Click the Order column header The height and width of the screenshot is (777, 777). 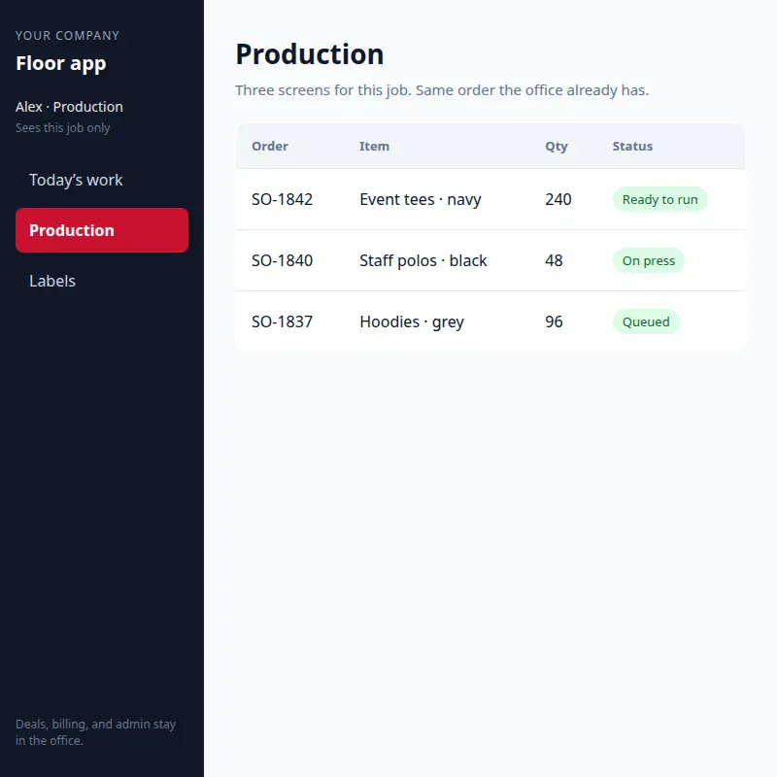pos(270,147)
